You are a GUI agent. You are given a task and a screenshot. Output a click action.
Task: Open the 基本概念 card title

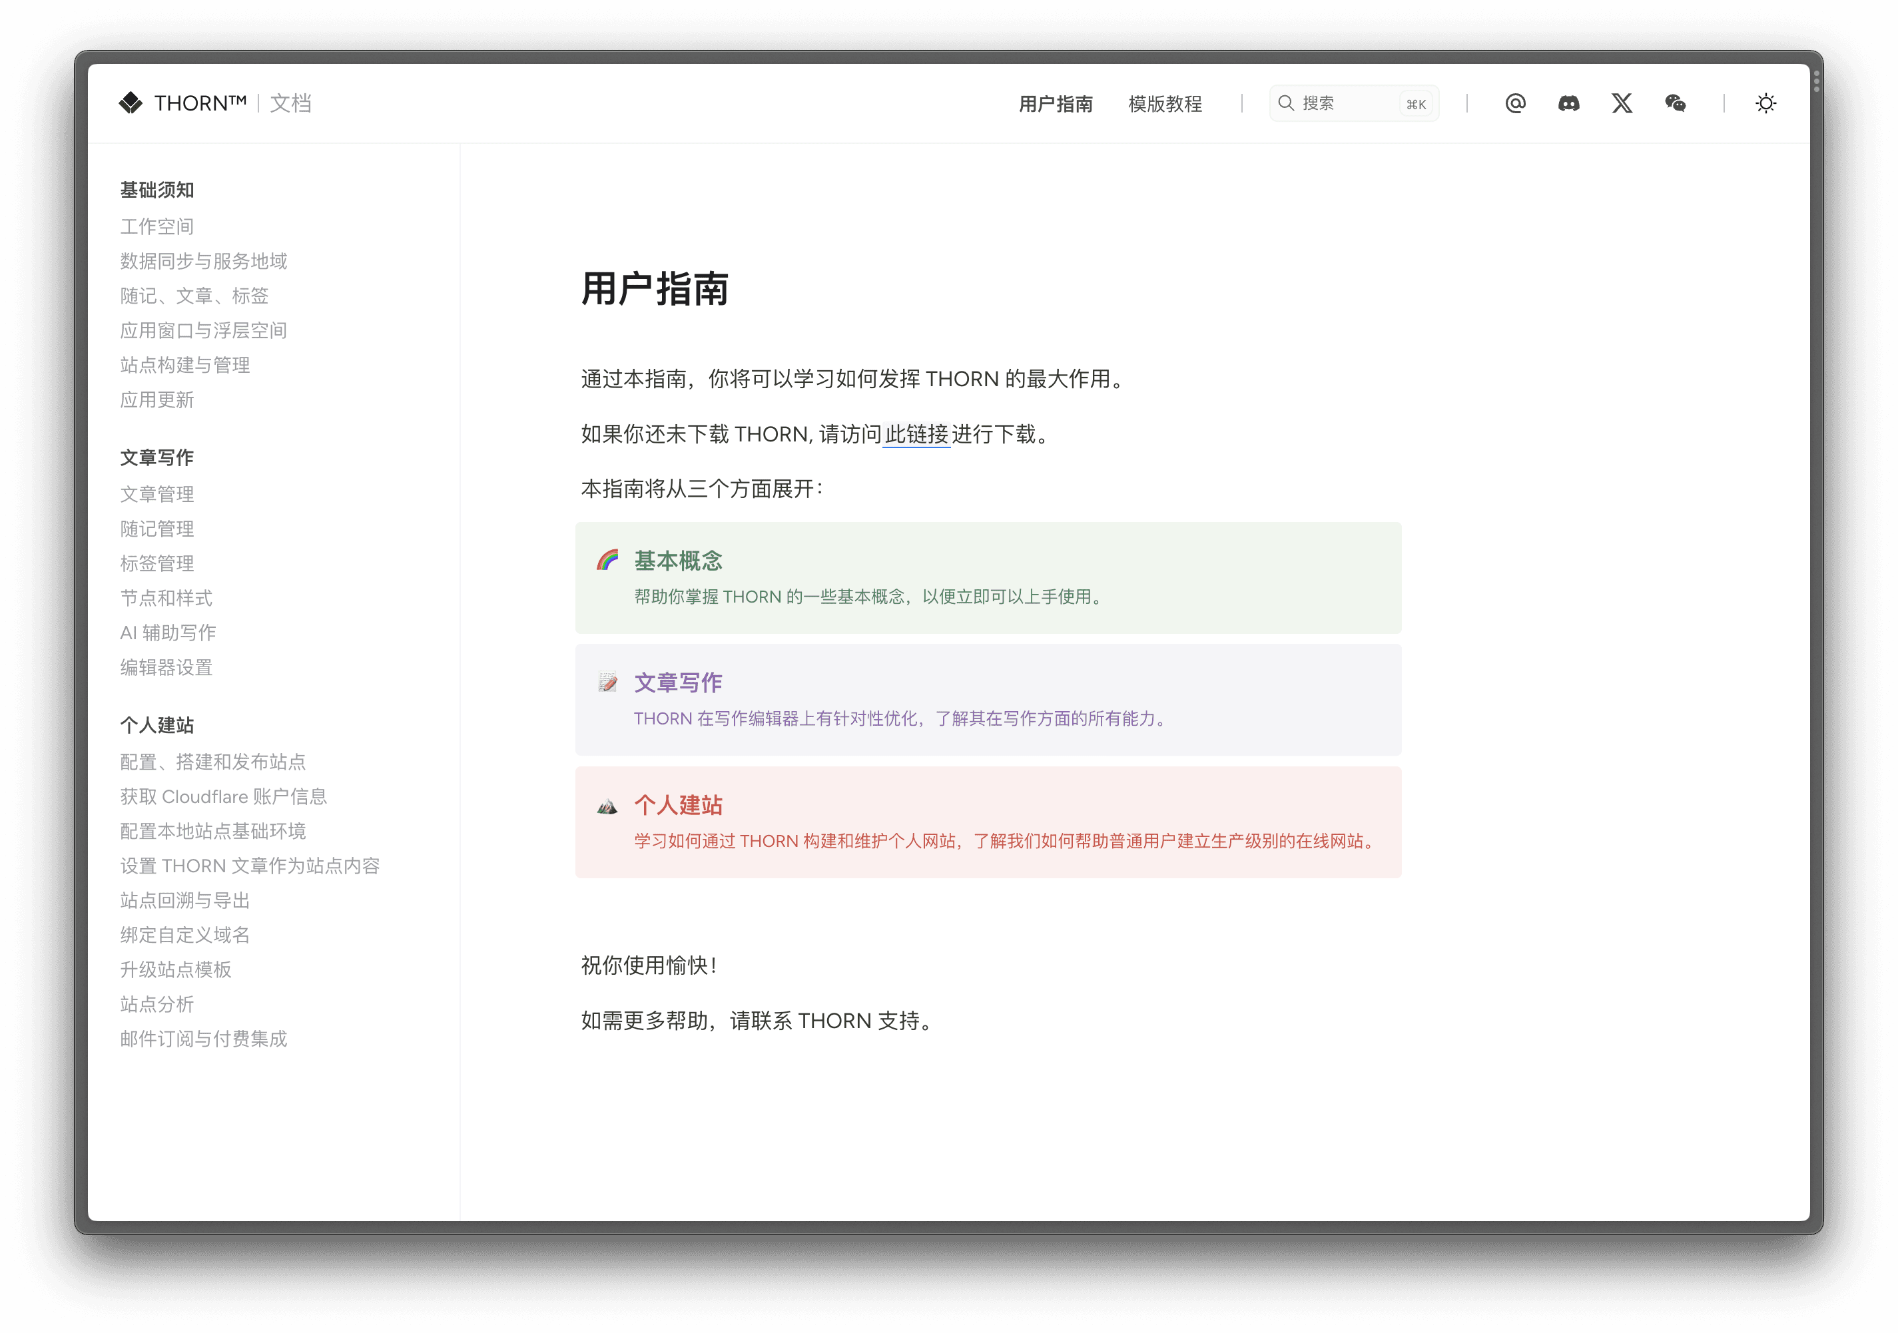[x=678, y=561]
